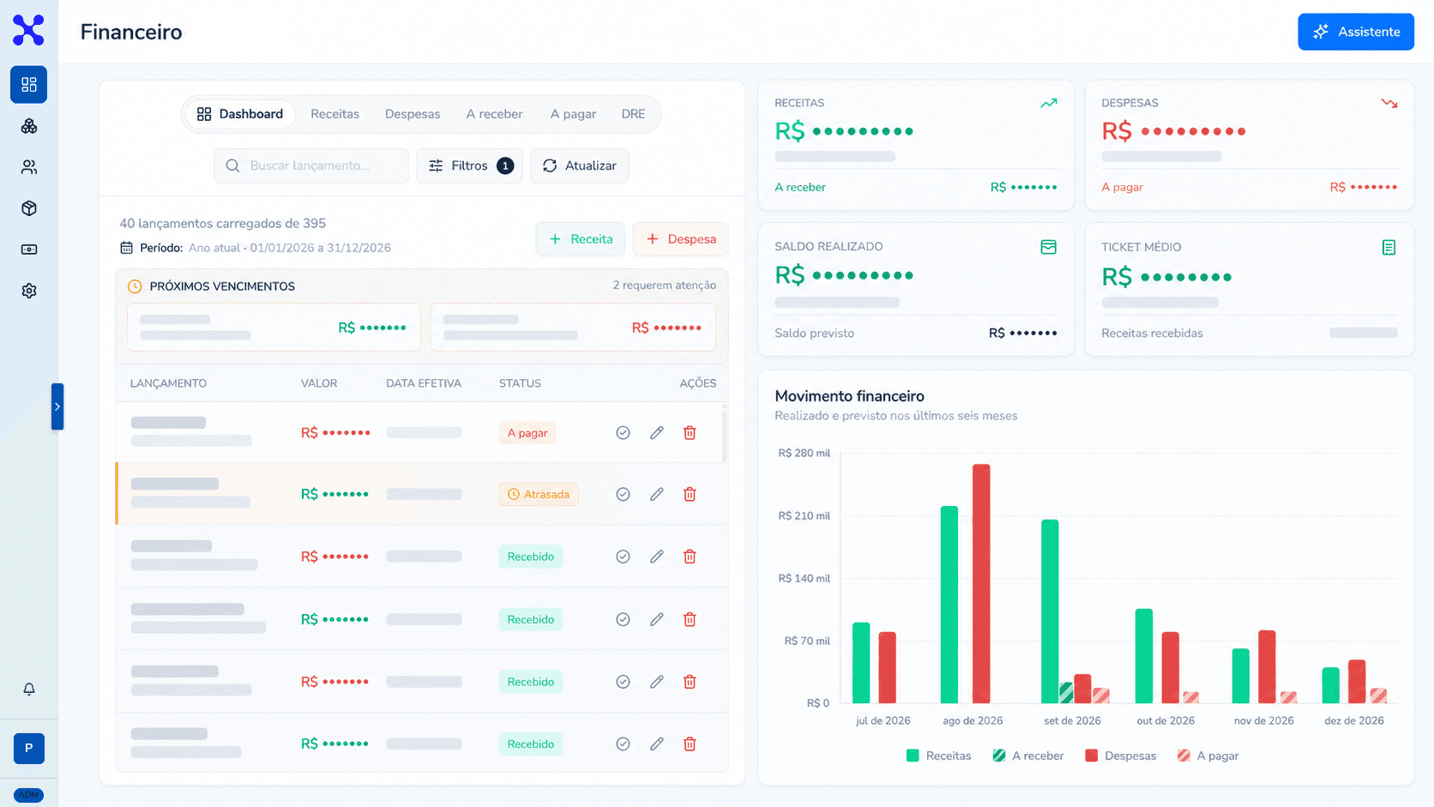Viewport: 1434px width, 807px height.
Task: Mark the Atrasada row as settled
Action: point(623,495)
